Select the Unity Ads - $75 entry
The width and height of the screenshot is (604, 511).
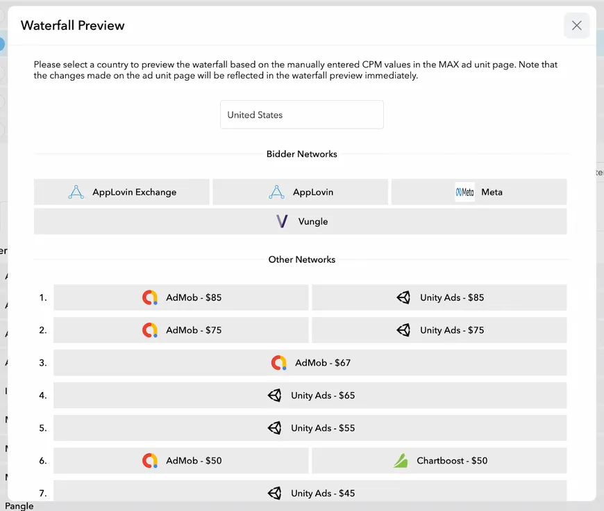[439, 330]
